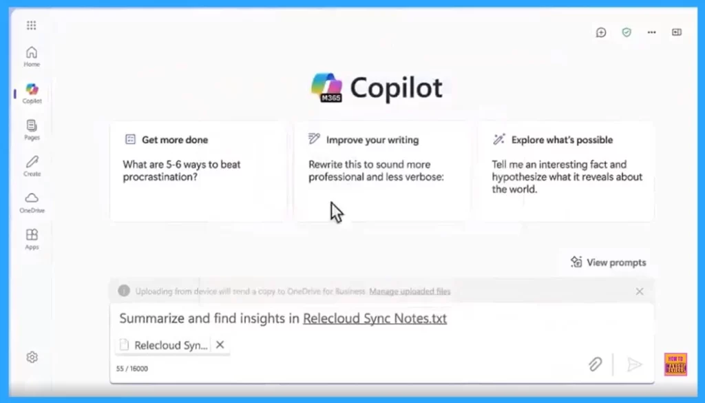Image resolution: width=705 pixels, height=403 pixels.
Task: Dismiss the OneDrive upload notice
Action: coord(640,291)
